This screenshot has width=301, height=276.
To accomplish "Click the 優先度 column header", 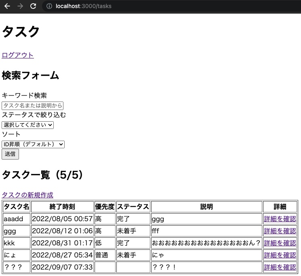I will coord(105,207).
